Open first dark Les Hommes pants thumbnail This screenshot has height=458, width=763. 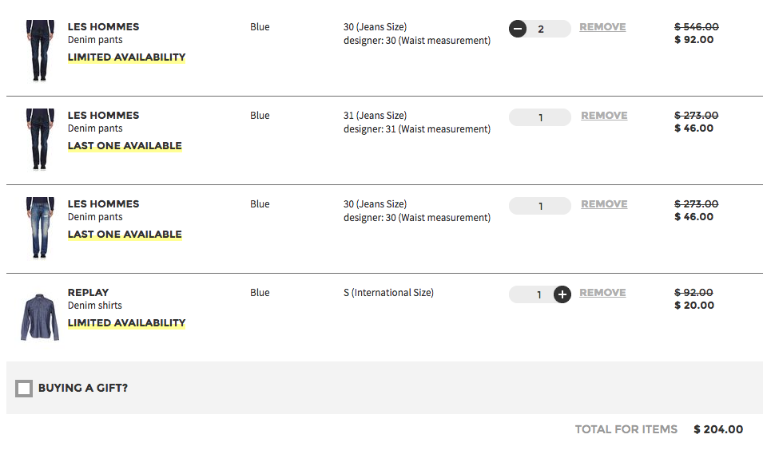click(x=39, y=50)
